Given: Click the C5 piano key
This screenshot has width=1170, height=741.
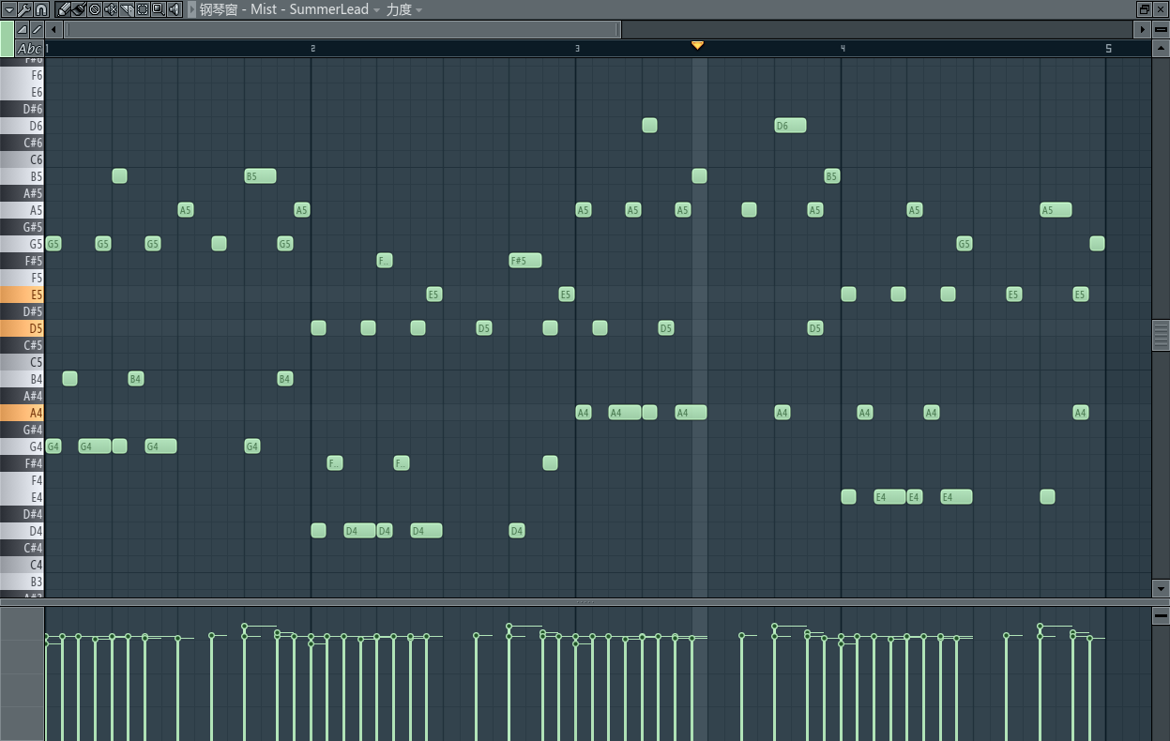Looking at the screenshot, I should tap(23, 362).
